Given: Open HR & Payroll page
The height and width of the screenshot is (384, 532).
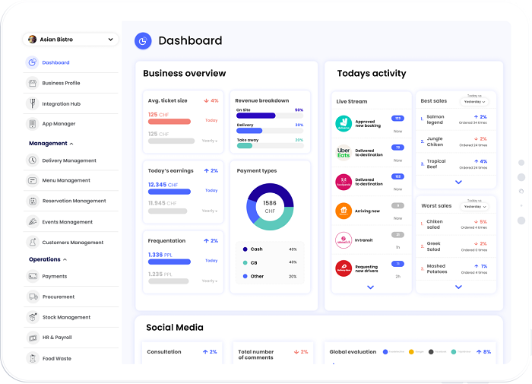Looking at the screenshot, I should tap(57, 338).
